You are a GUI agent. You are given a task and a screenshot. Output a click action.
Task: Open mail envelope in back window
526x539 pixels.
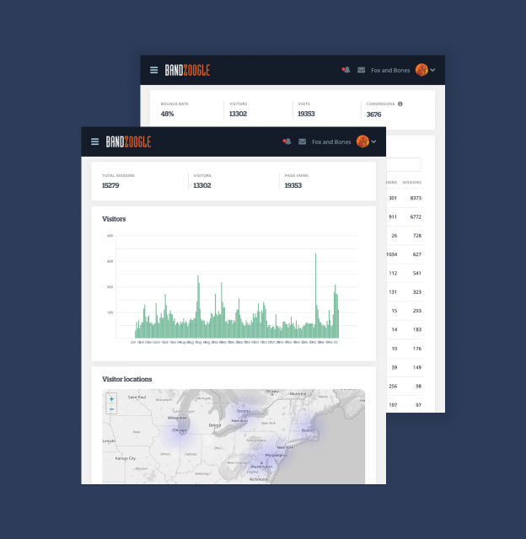[362, 70]
